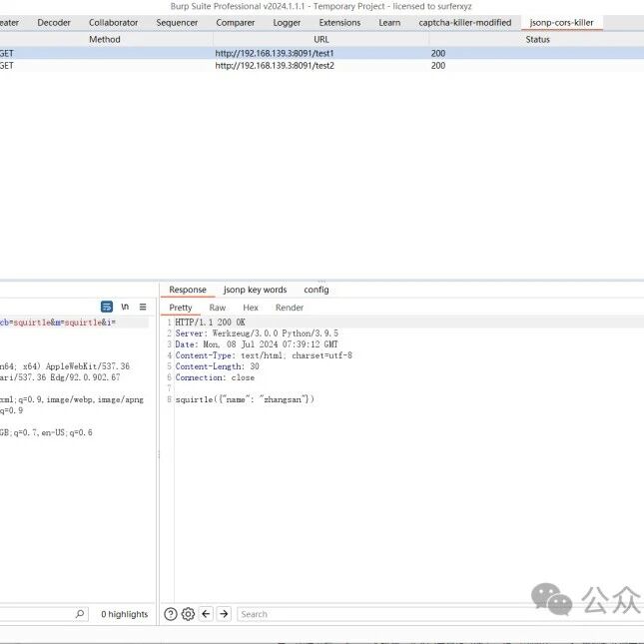Click the squirtle JSONP response body

pos(245,399)
